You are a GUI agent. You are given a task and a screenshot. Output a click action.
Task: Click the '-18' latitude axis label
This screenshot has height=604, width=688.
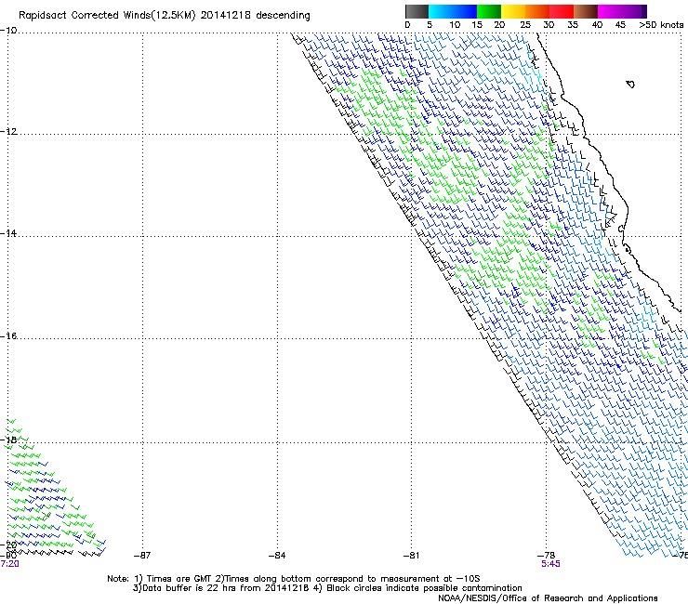click(x=8, y=440)
